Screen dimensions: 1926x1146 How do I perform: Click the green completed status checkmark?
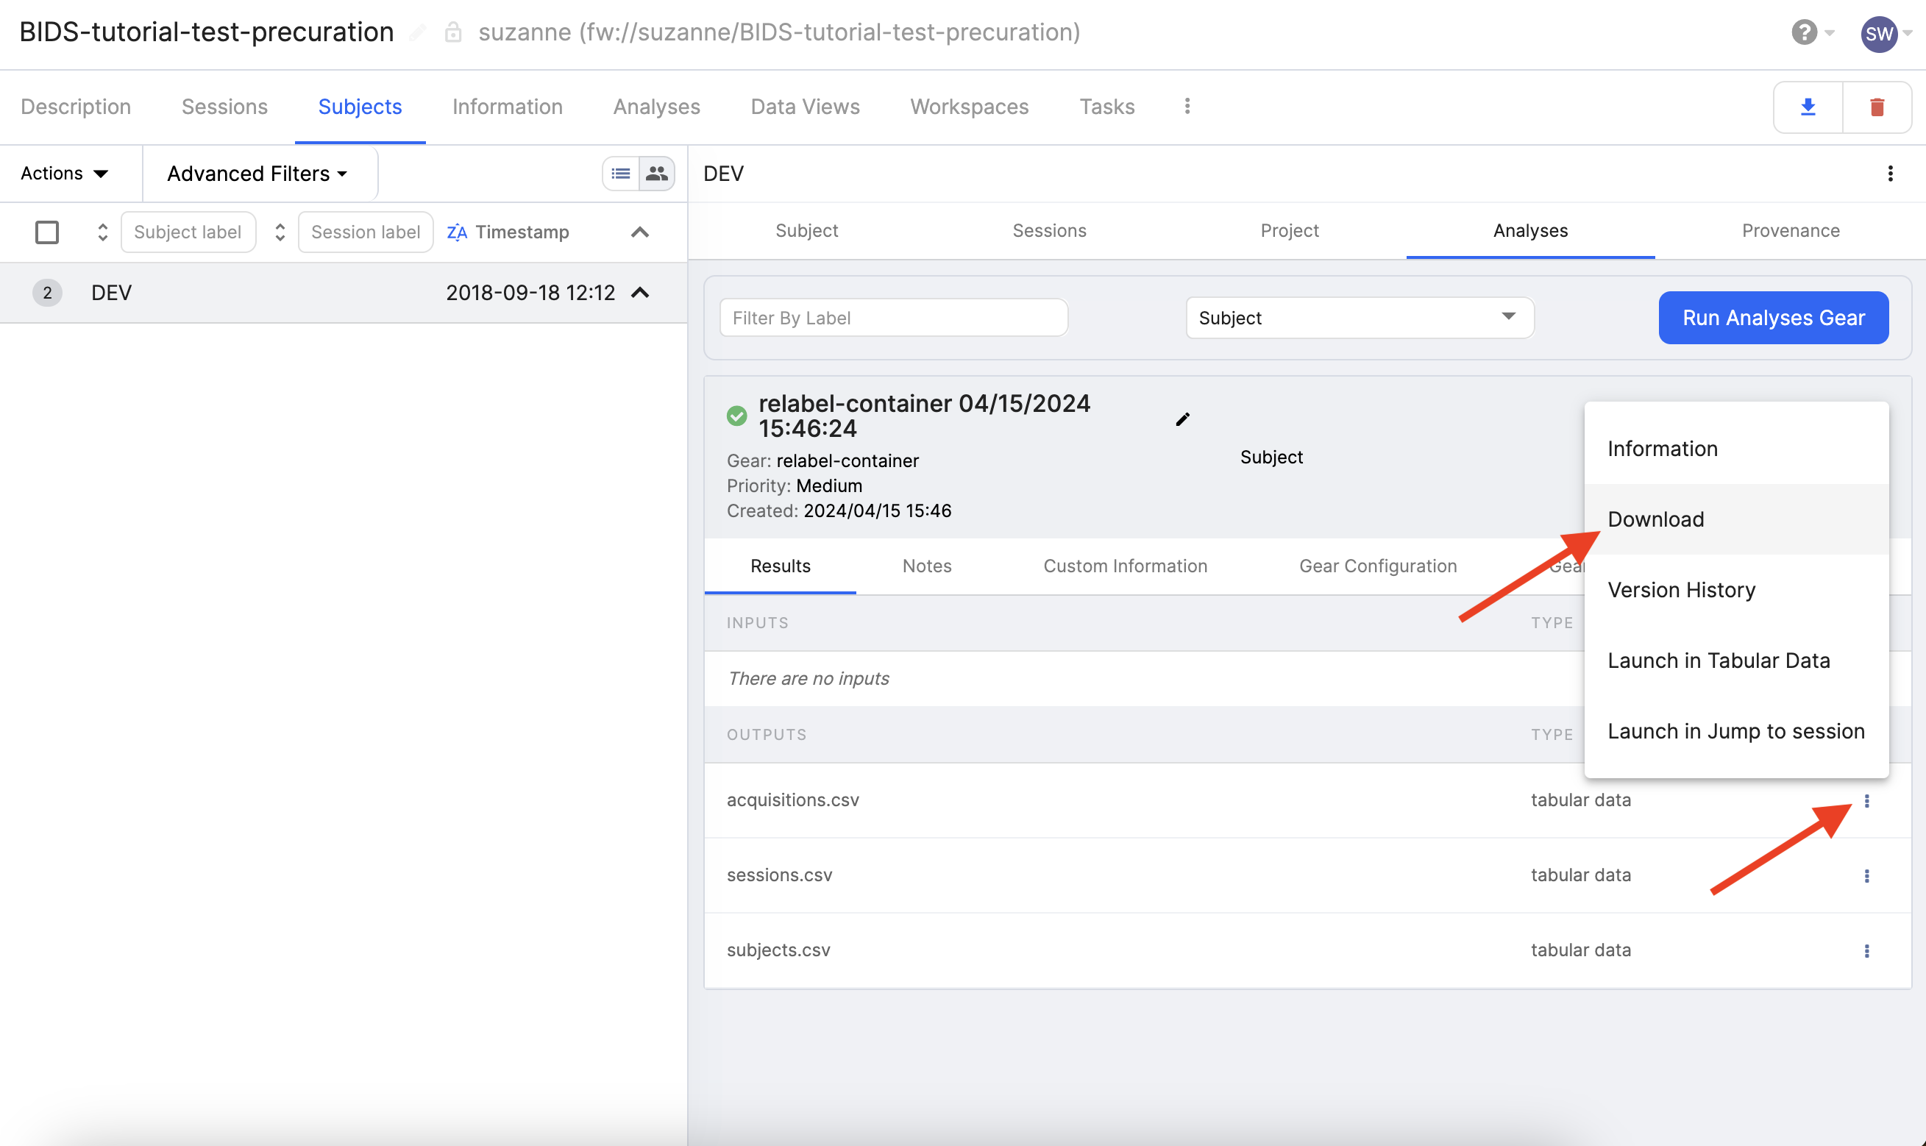point(736,416)
